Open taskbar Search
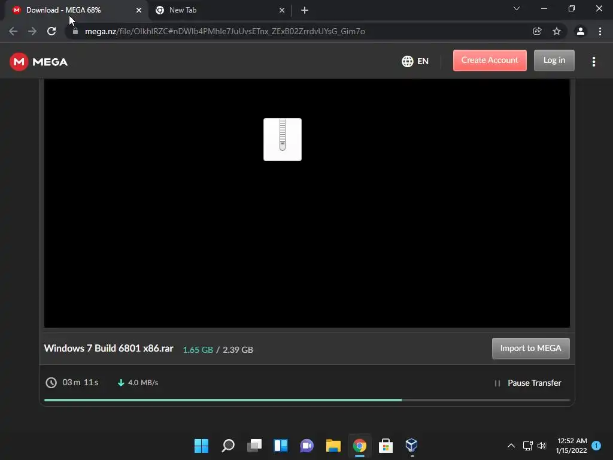613x460 pixels. click(x=228, y=446)
